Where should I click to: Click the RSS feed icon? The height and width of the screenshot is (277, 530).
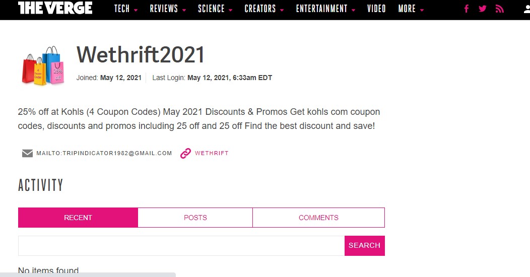499,9
